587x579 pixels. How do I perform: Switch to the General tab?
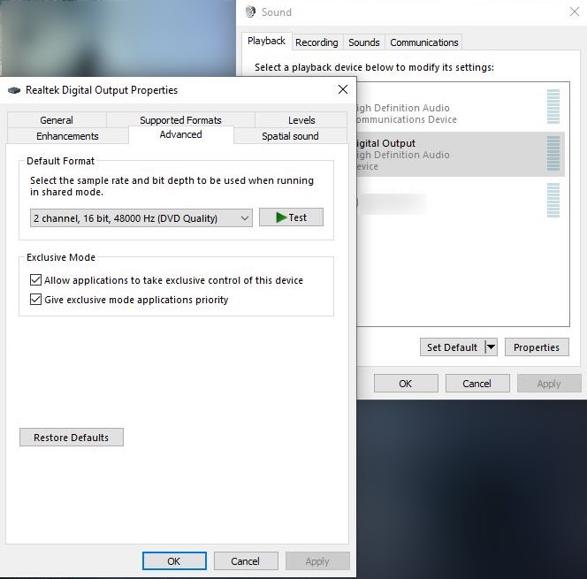click(57, 120)
